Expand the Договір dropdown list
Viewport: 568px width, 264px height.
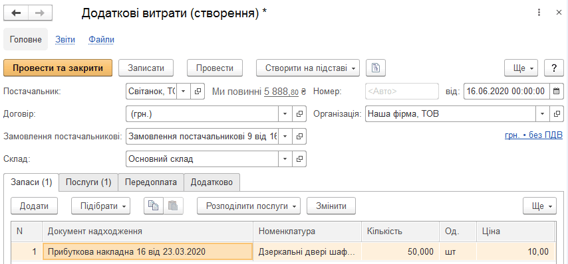[285, 114]
